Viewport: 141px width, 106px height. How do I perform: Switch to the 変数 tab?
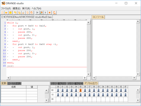tap(4, 83)
